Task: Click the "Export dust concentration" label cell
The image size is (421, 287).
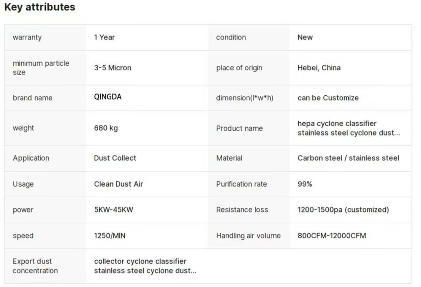Action: [x=35, y=266]
